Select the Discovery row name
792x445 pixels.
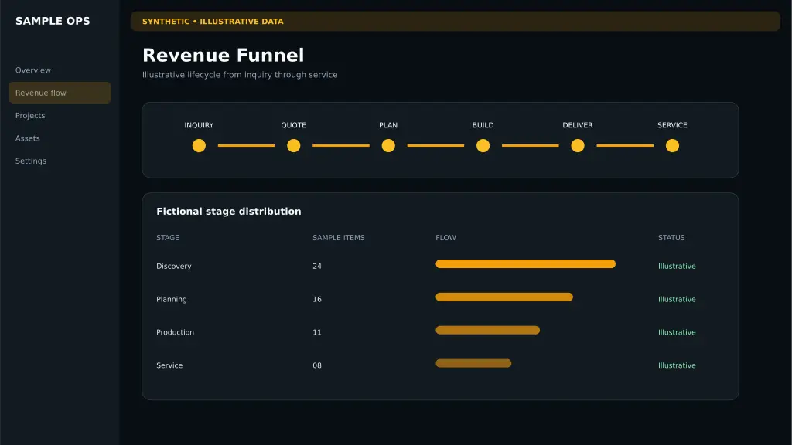pyautogui.click(x=174, y=266)
